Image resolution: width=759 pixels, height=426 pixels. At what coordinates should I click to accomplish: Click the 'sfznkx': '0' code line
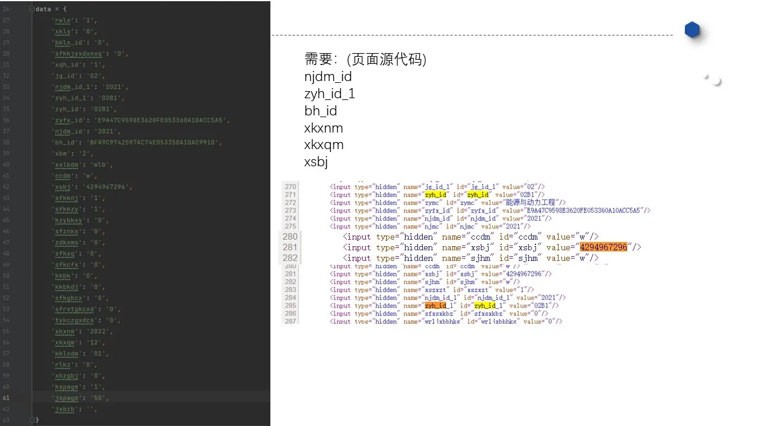click(79, 231)
